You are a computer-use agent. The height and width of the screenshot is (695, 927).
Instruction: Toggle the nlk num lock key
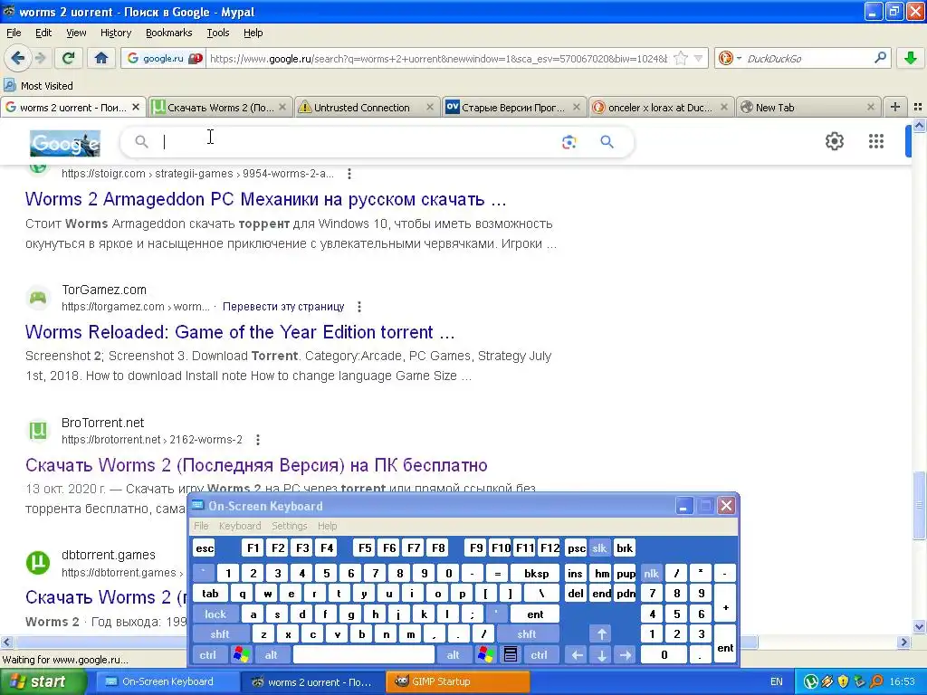651,573
